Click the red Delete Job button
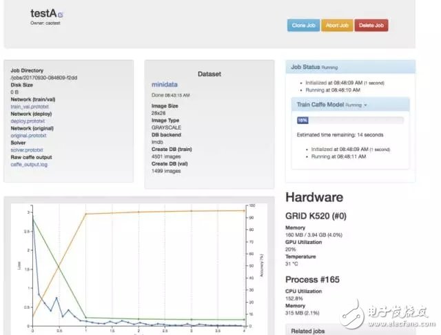This screenshot has height=335, width=441. click(x=371, y=26)
